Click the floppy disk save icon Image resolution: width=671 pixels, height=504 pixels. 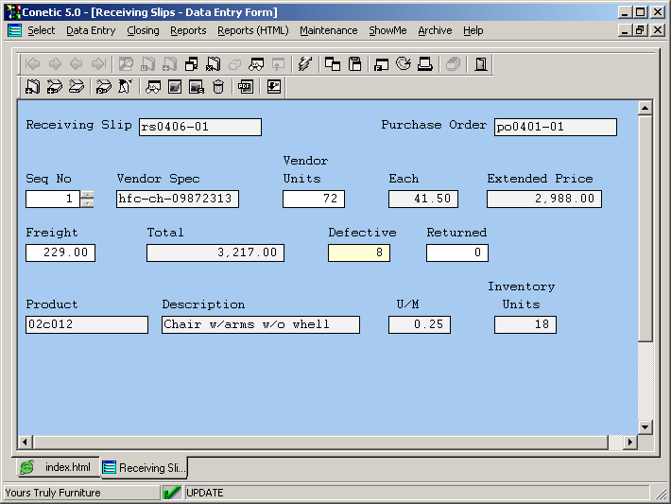tap(355, 64)
